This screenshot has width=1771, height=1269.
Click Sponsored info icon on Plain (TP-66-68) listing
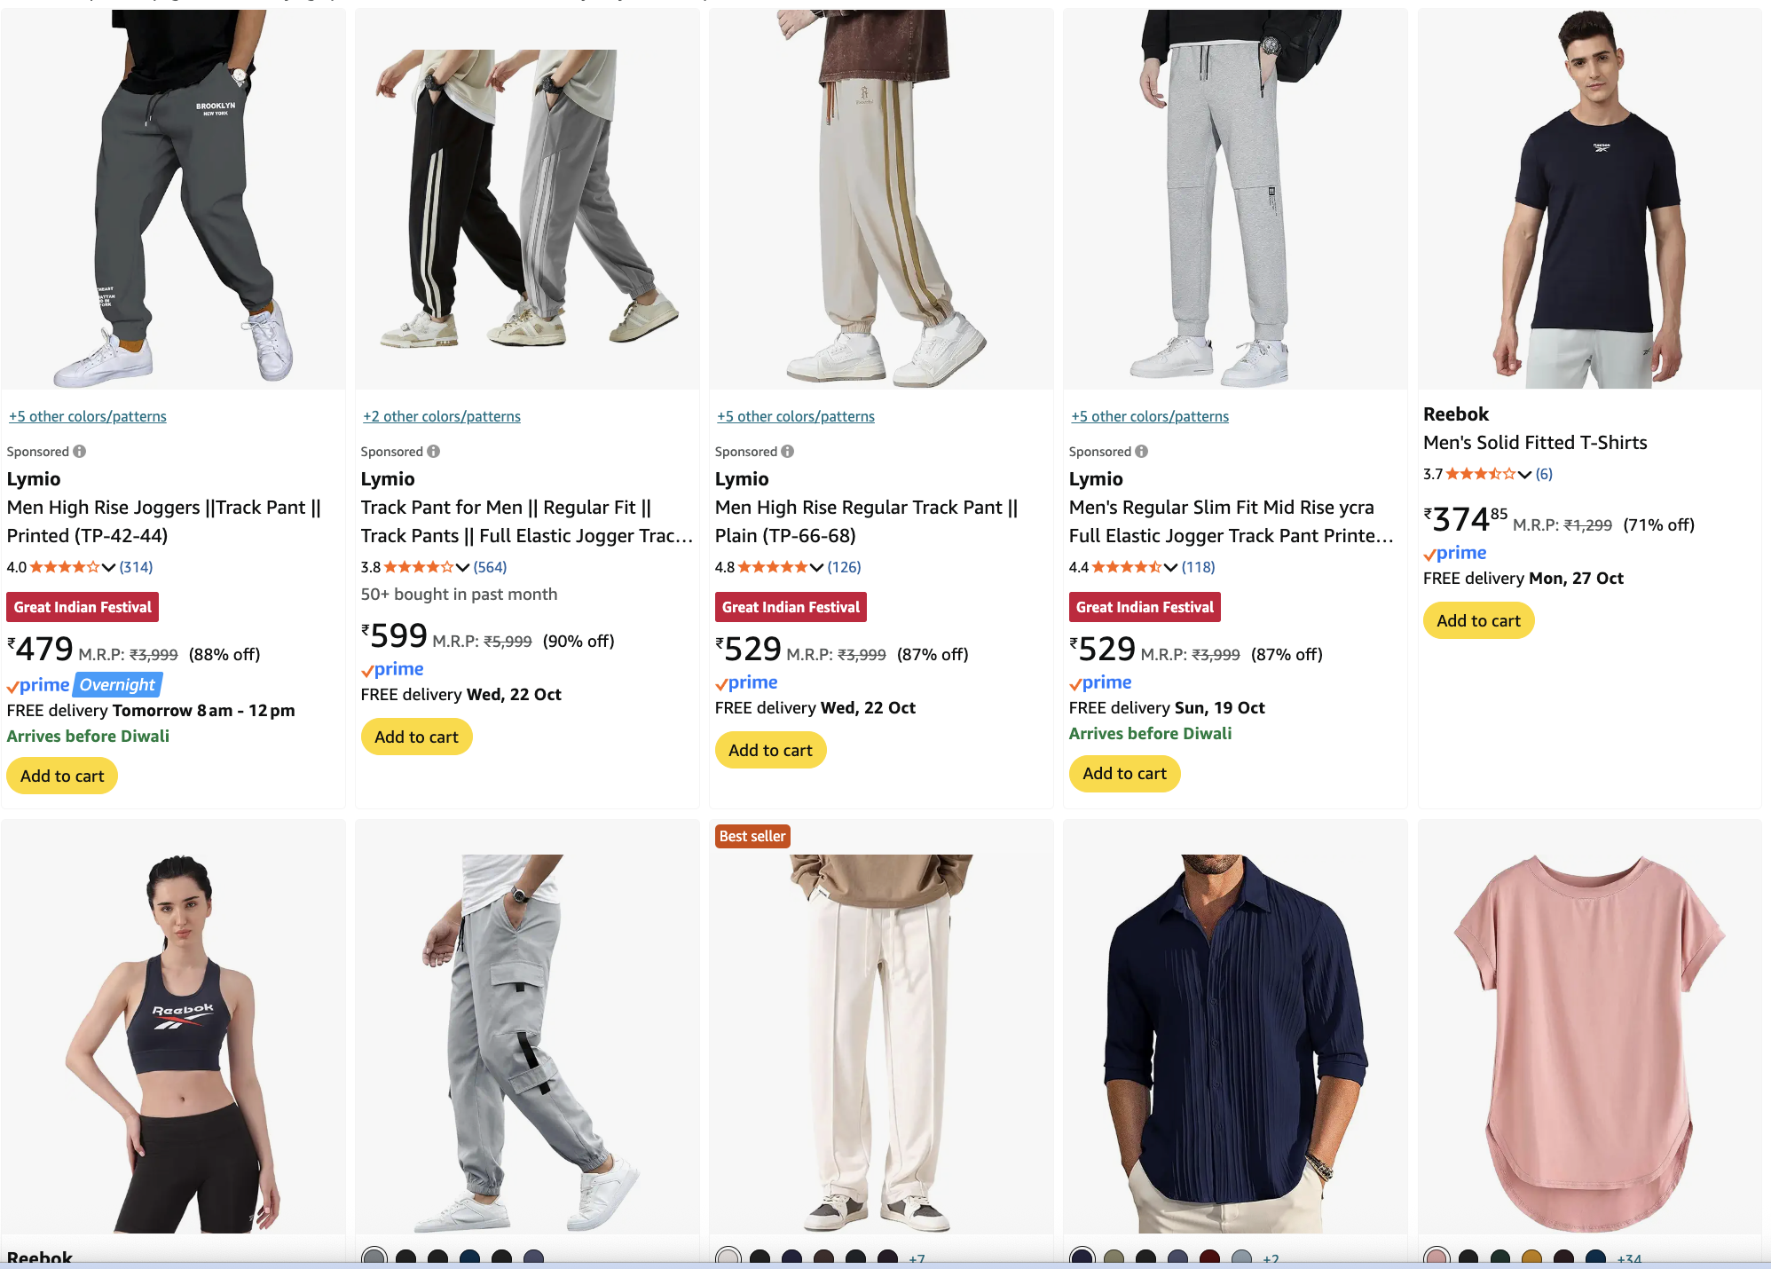coord(788,452)
